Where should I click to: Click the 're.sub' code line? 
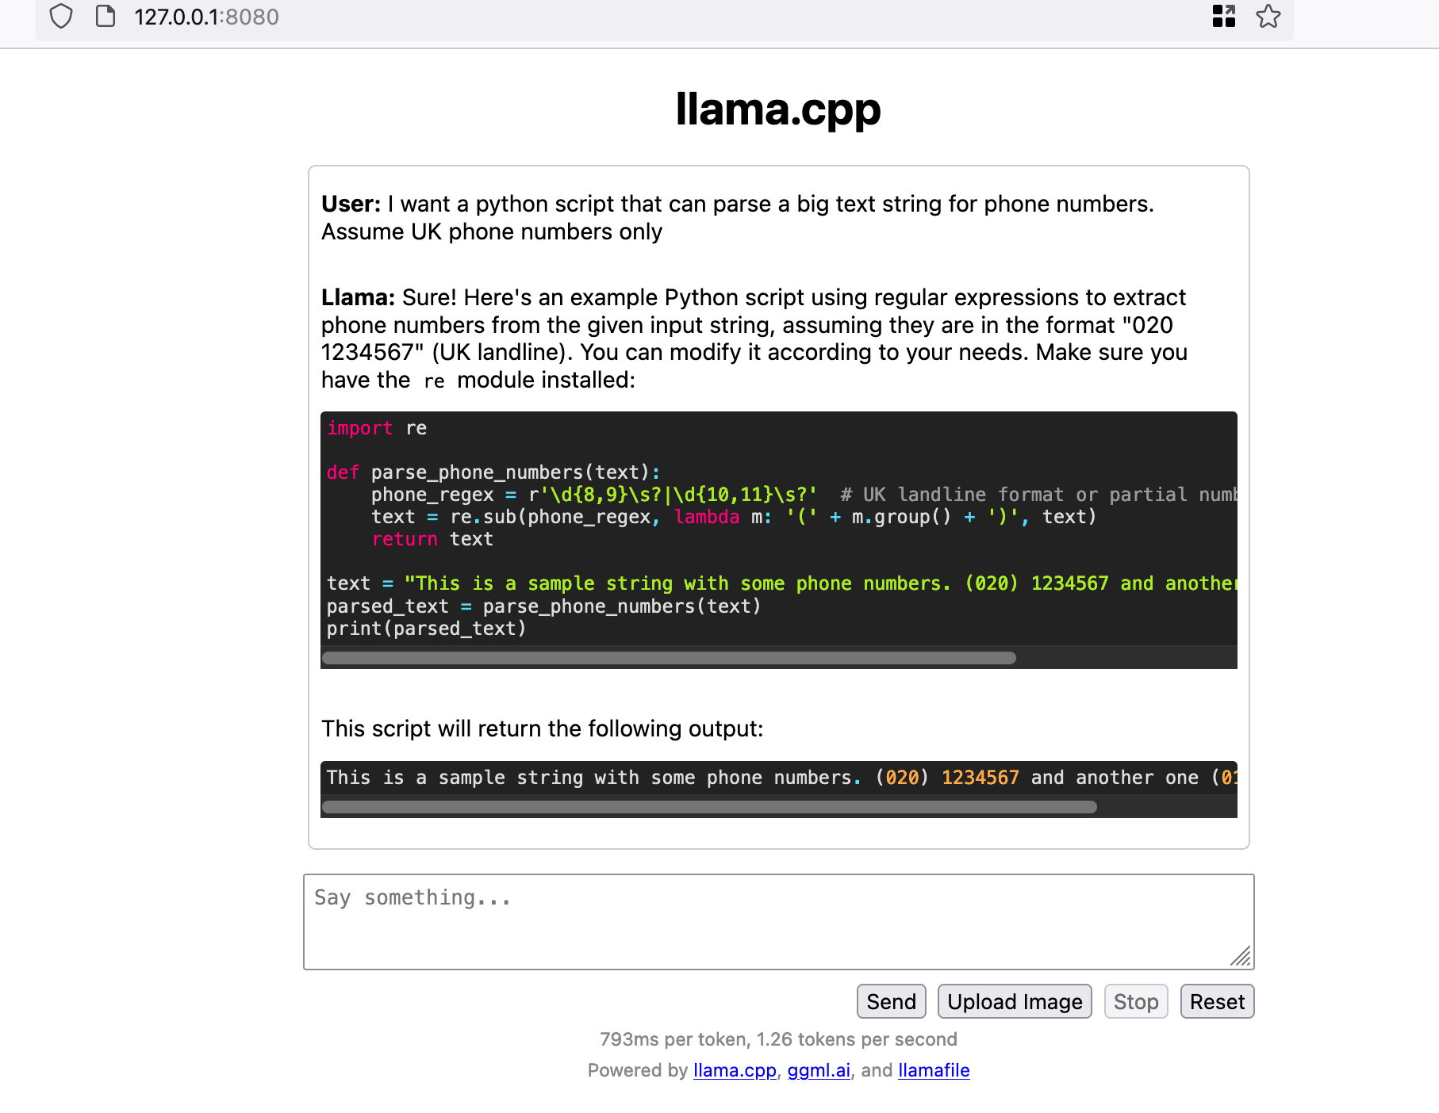(x=734, y=517)
